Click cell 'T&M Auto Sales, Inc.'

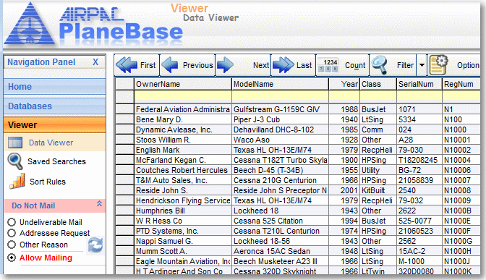coord(183,180)
